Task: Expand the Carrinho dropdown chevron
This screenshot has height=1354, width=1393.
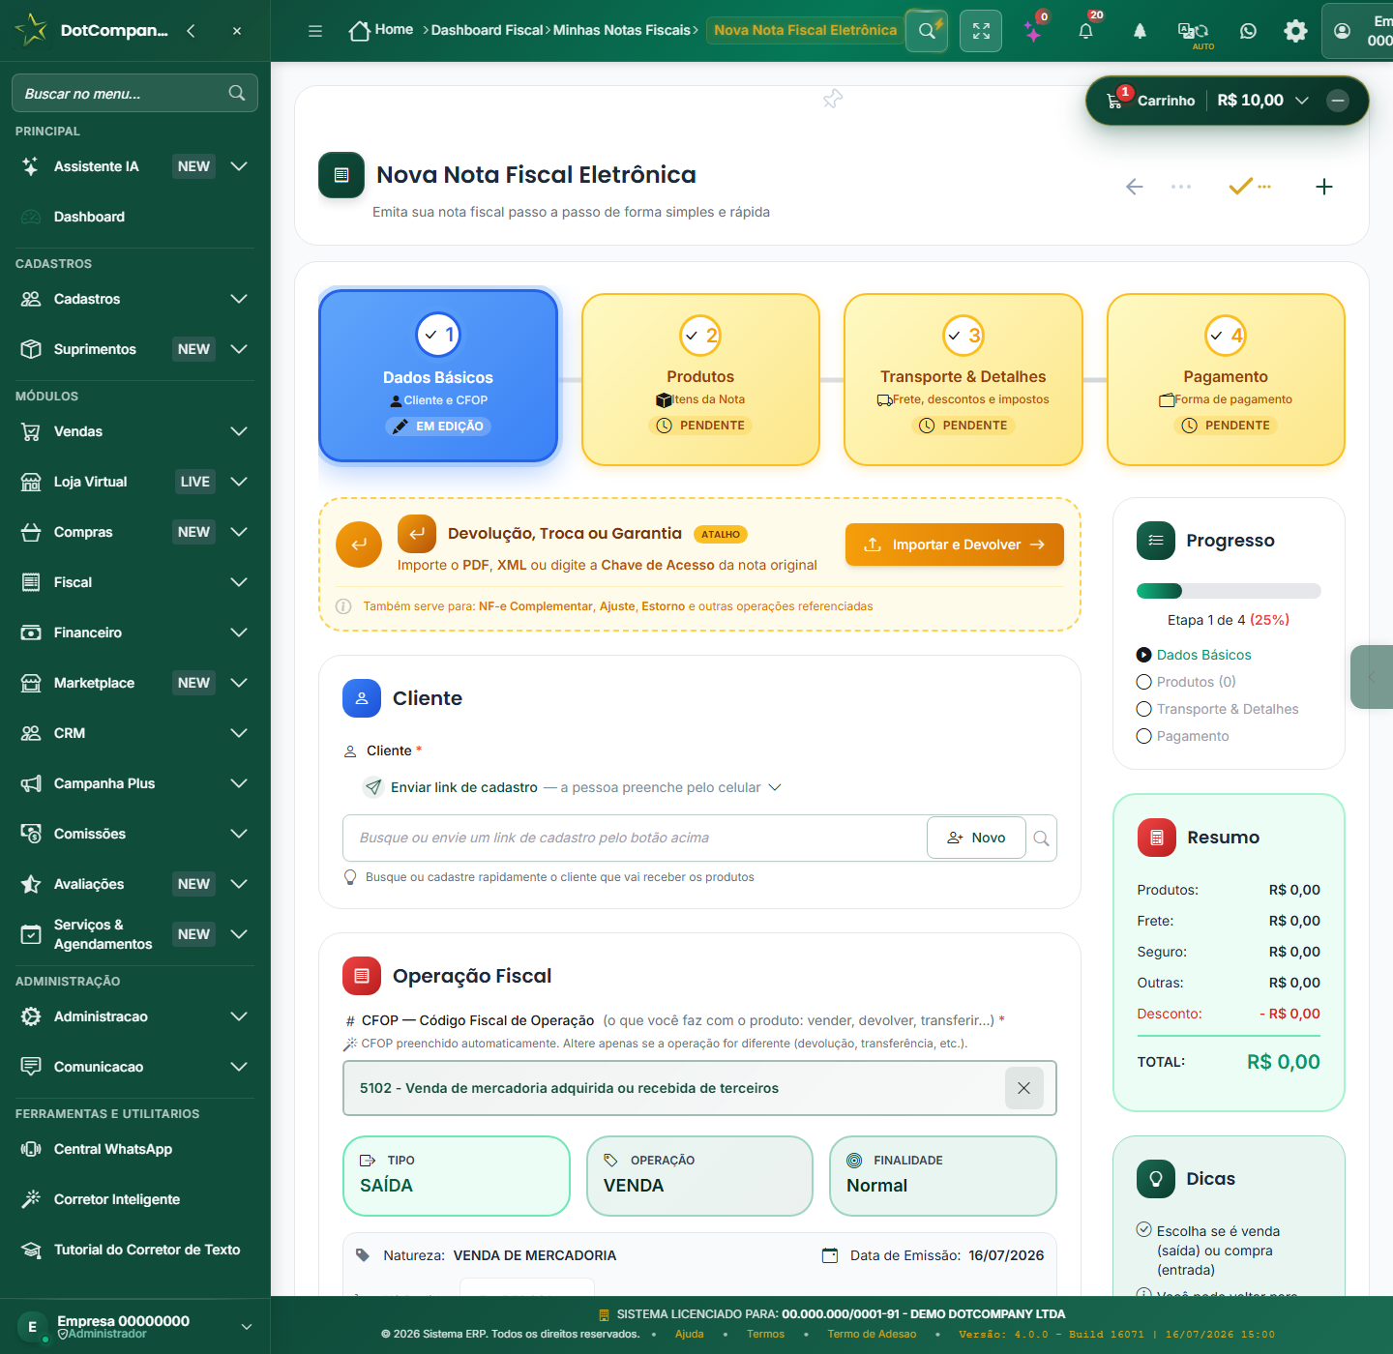Action: coord(1302,101)
